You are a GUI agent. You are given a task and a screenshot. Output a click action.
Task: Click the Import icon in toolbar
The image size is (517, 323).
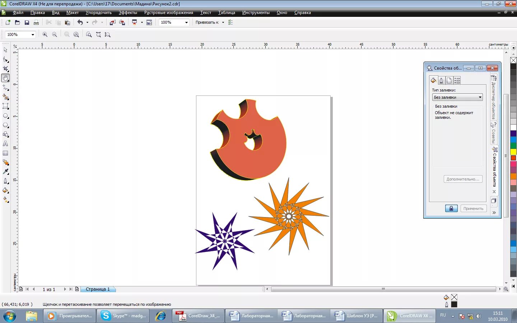pos(113,22)
